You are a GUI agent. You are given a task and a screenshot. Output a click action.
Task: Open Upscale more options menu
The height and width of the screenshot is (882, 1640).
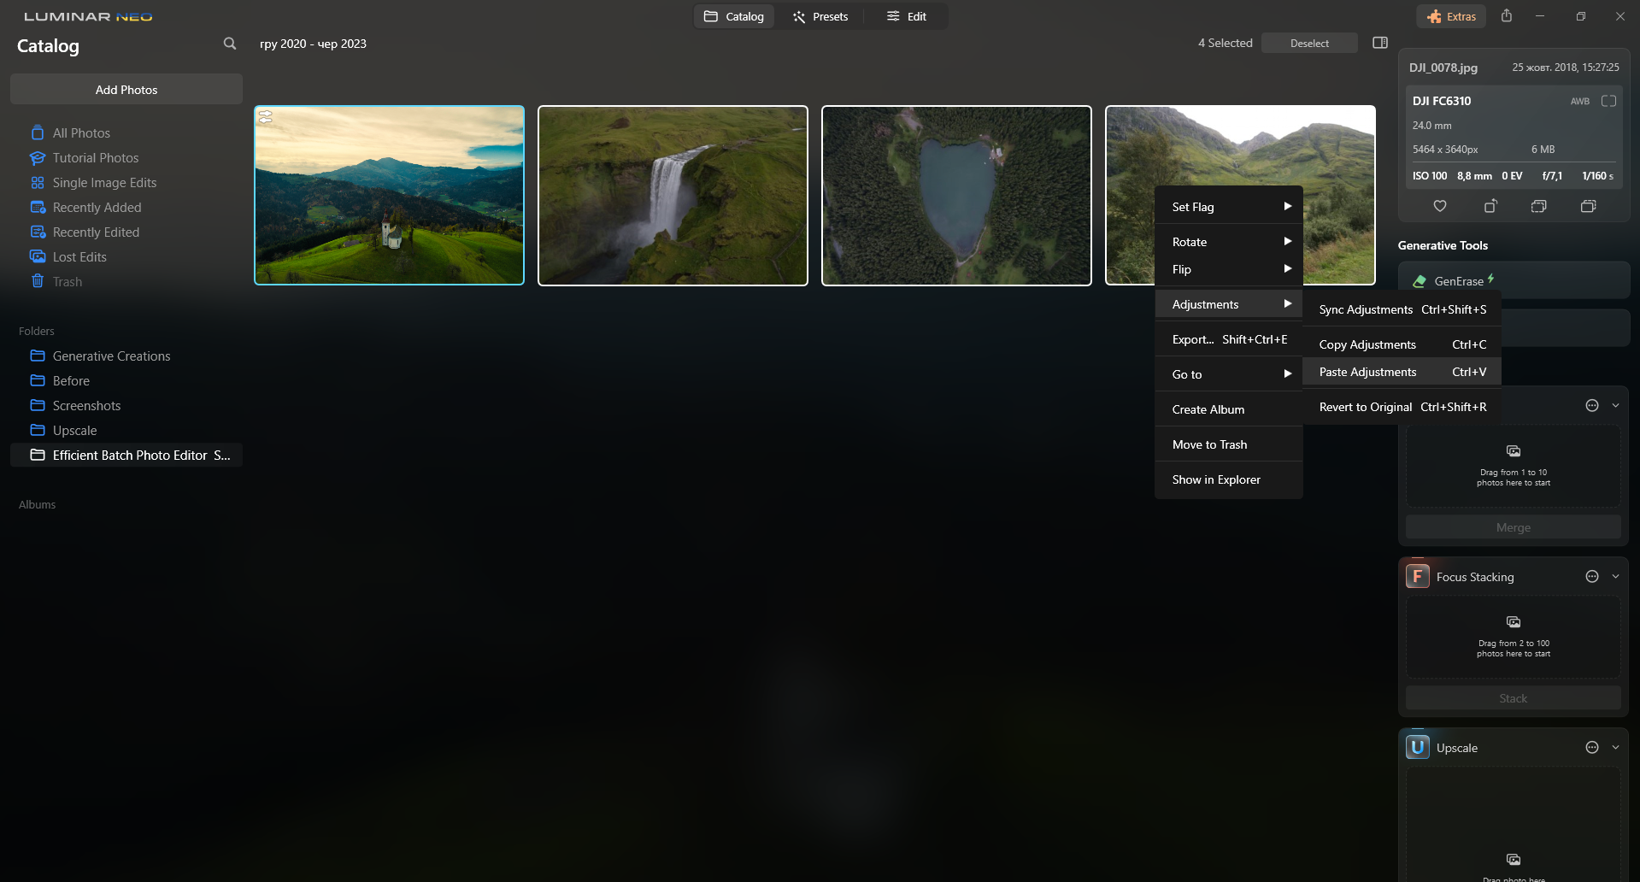(x=1592, y=748)
